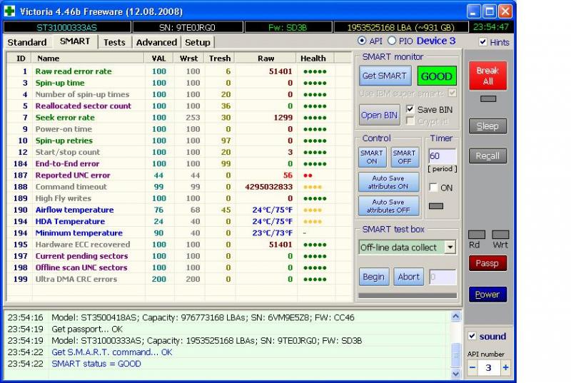Select the Reported UNC error row
571x383 pixels.
179,175
